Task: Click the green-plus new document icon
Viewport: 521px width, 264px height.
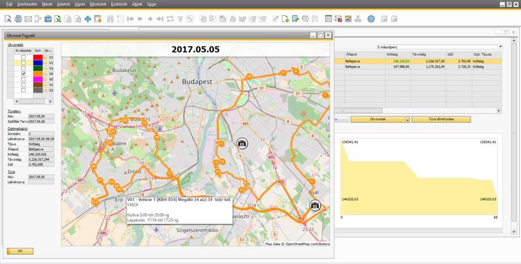Action: click(x=285, y=19)
